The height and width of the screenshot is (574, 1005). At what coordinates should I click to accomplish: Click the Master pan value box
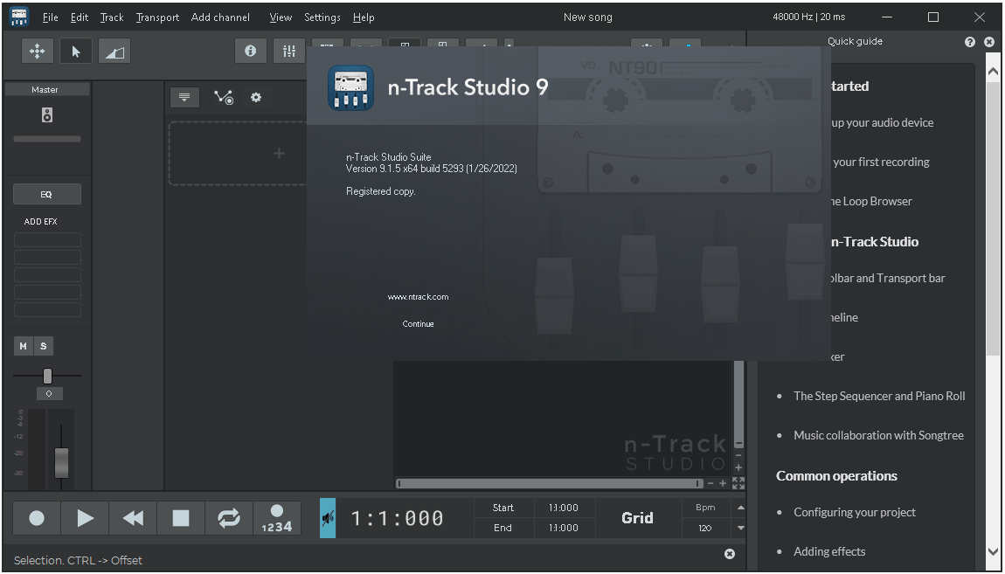click(x=49, y=393)
